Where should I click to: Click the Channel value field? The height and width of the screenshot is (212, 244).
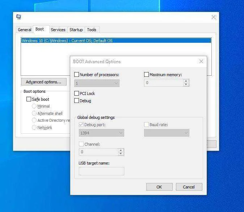click(99, 152)
